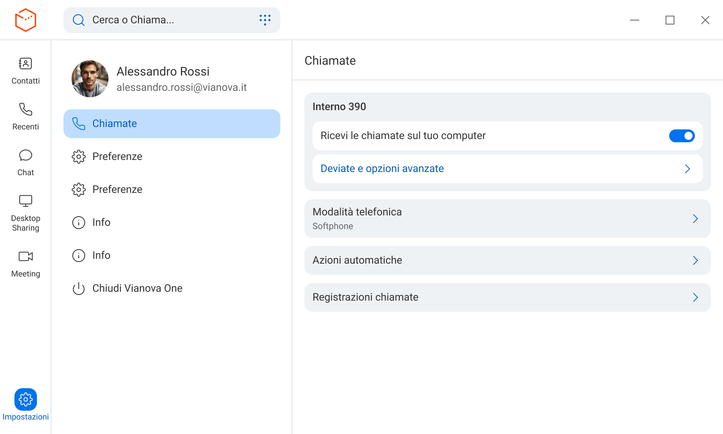Click the Impostazioni gear icon
Viewport: 723px width, 434px height.
tap(25, 399)
